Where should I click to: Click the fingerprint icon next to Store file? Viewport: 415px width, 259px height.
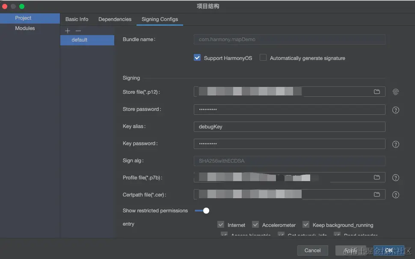395,92
